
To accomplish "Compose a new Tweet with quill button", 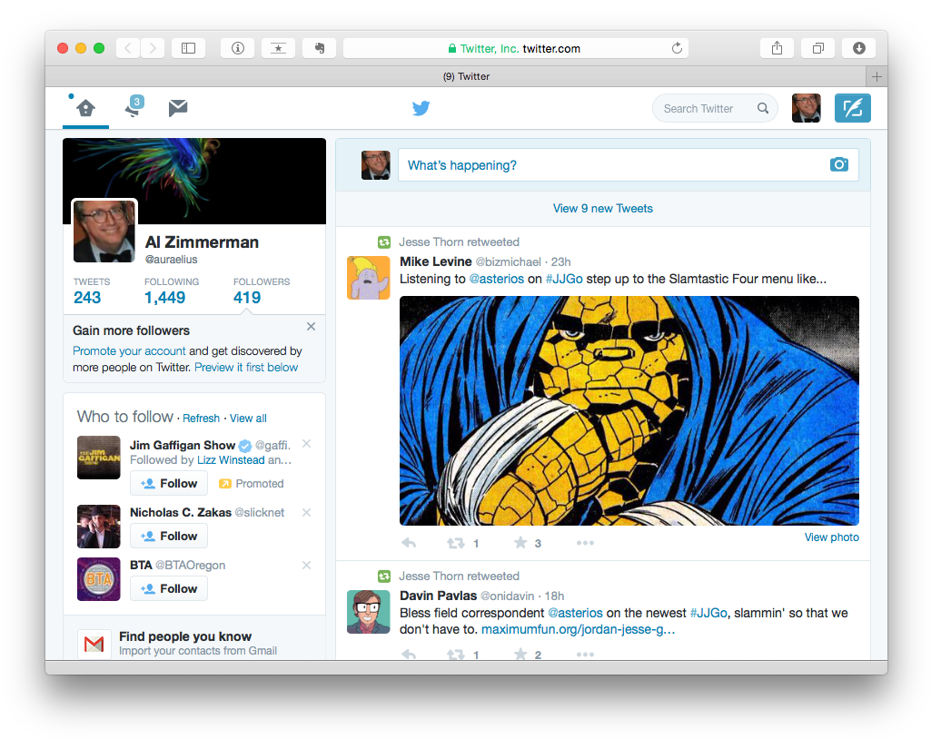I will [852, 108].
